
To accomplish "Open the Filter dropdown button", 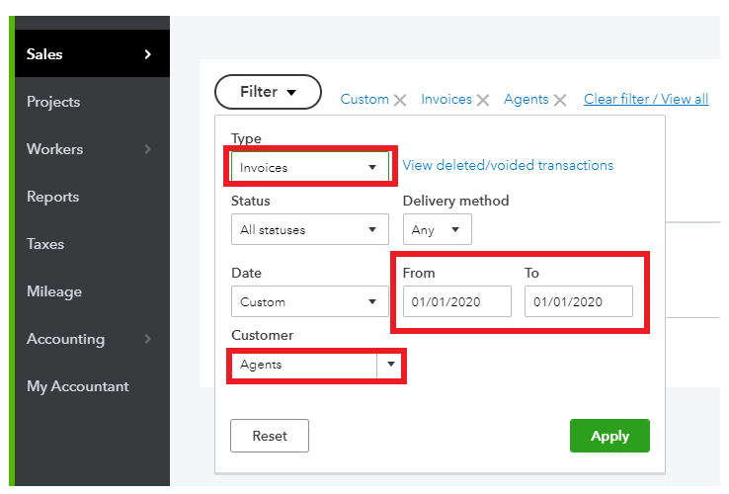I will click(268, 92).
